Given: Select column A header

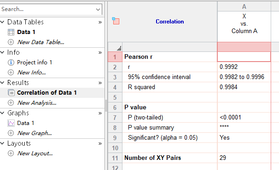Looking at the screenshot, I should (x=244, y=7).
